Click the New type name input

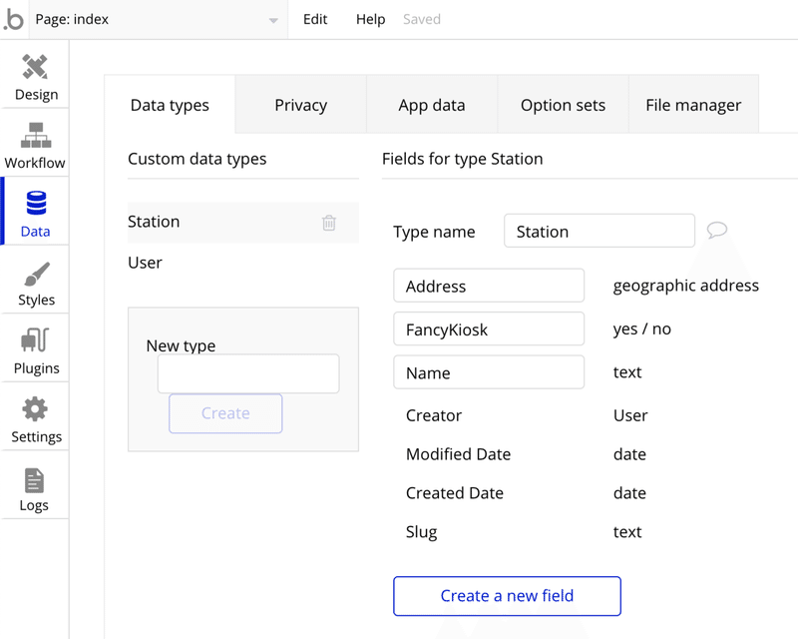(248, 373)
